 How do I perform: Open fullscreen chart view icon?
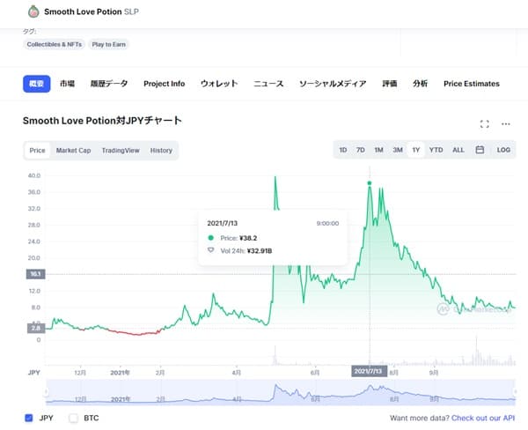pyautogui.click(x=484, y=124)
